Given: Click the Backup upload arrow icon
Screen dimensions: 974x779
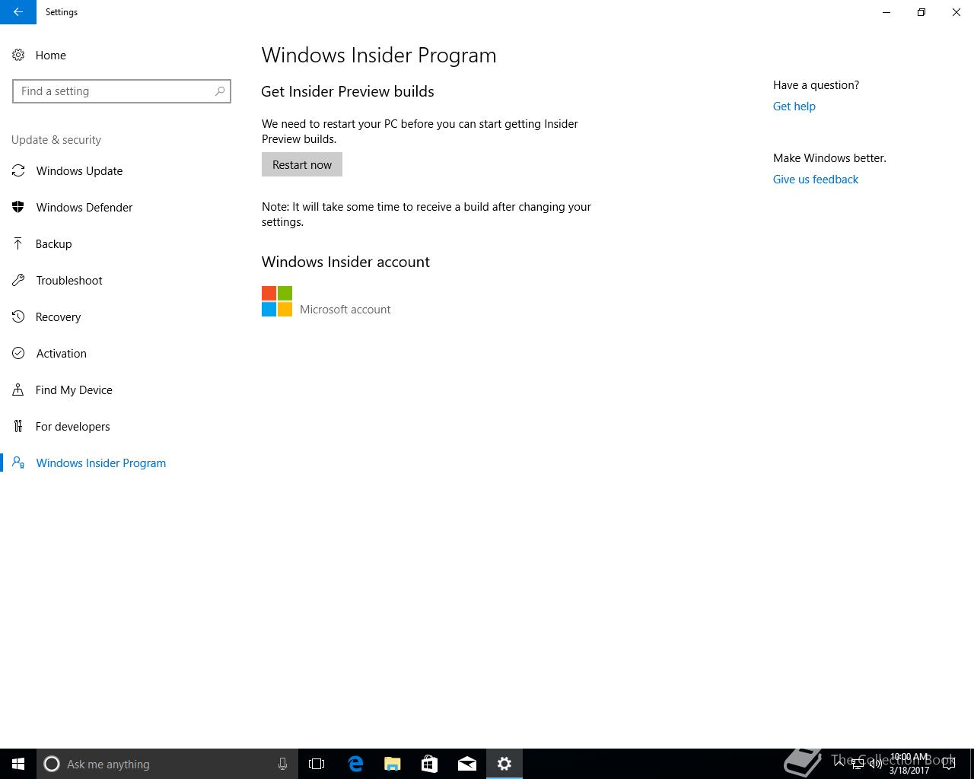Looking at the screenshot, I should pyautogui.click(x=18, y=243).
